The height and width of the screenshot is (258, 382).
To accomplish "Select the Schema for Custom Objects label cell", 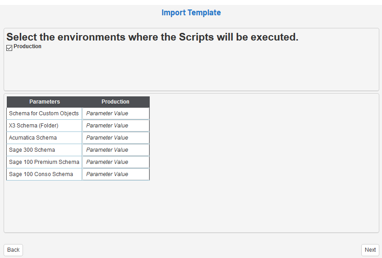I will point(44,113).
